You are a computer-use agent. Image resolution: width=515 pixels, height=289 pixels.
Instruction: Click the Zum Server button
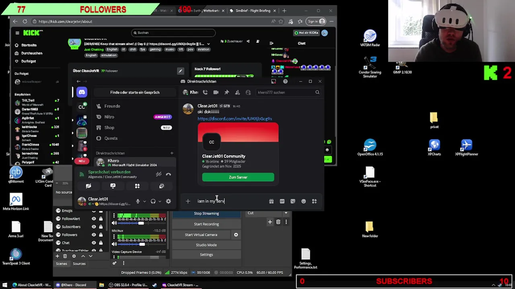[x=238, y=177]
